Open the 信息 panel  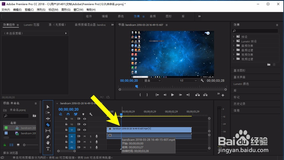[x=237, y=111]
